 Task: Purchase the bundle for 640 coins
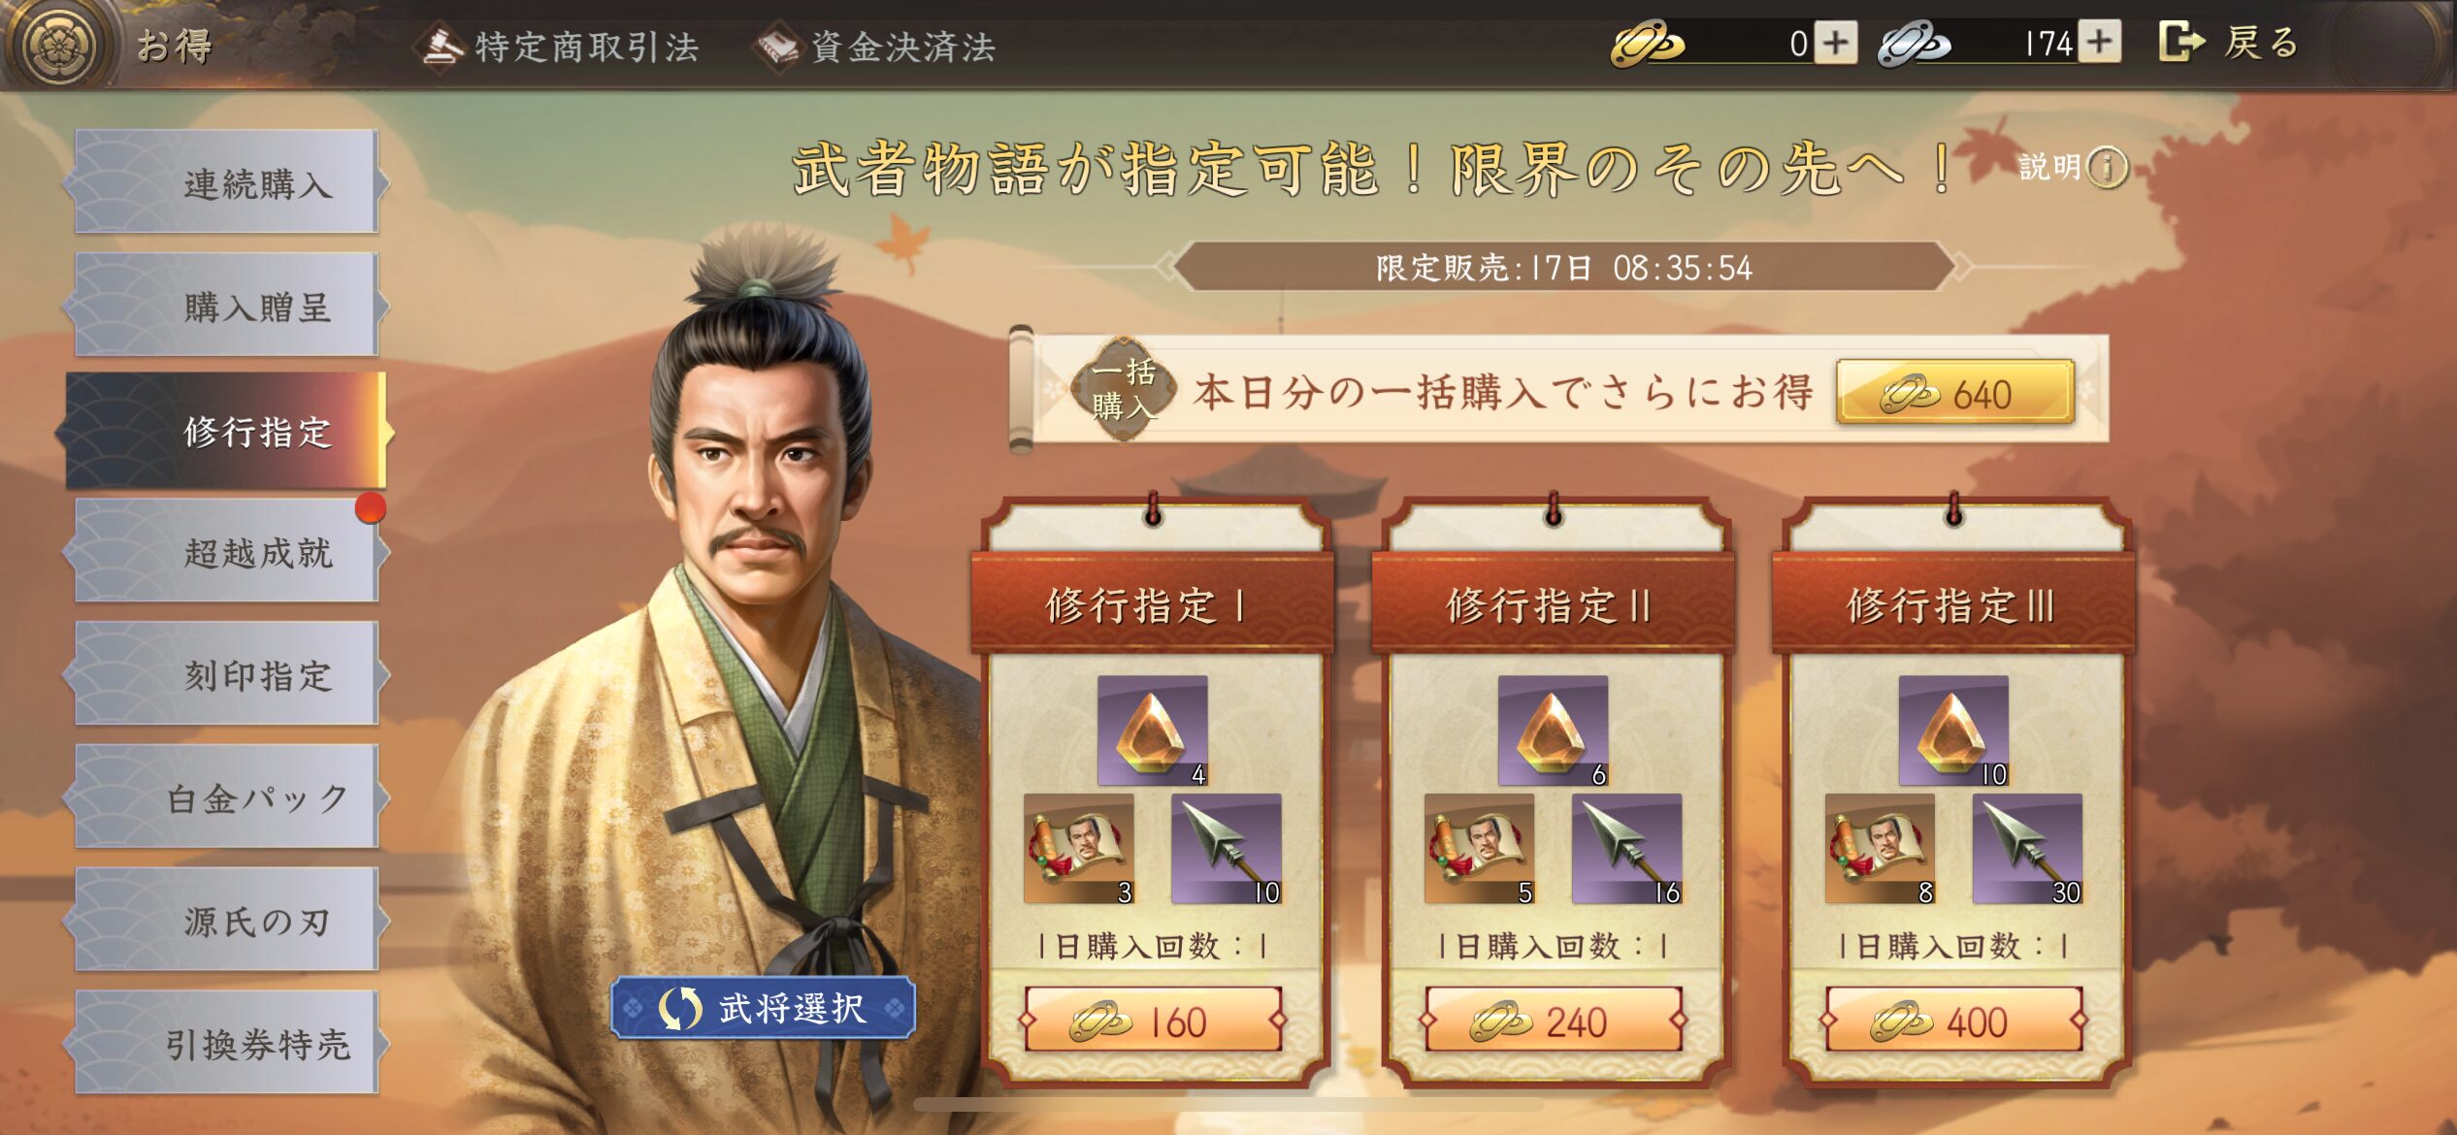(1955, 393)
